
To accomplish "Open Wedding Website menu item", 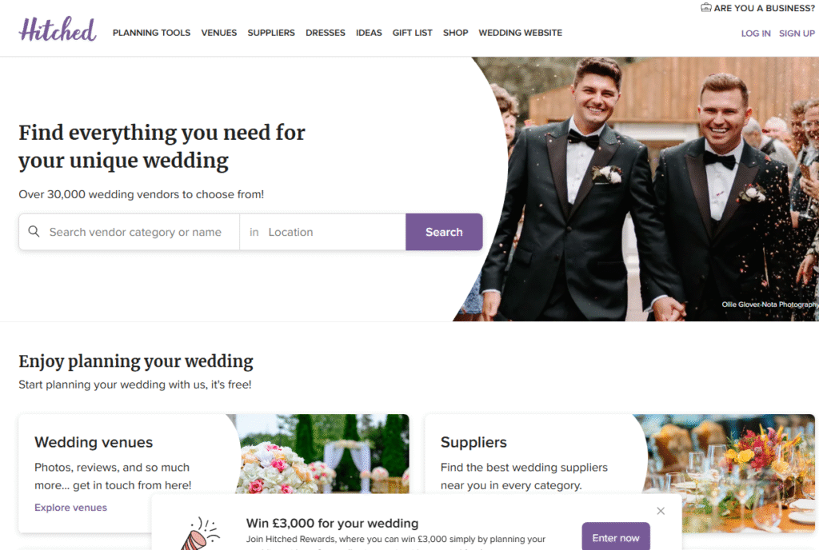I will pos(520,33).
